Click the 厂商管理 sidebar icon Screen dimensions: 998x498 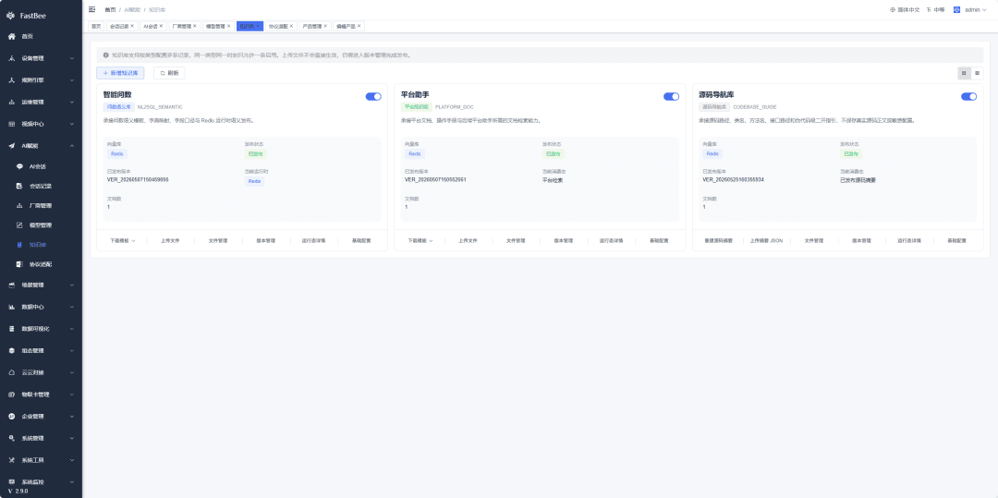pyautogui.click(x=19, y=206)
